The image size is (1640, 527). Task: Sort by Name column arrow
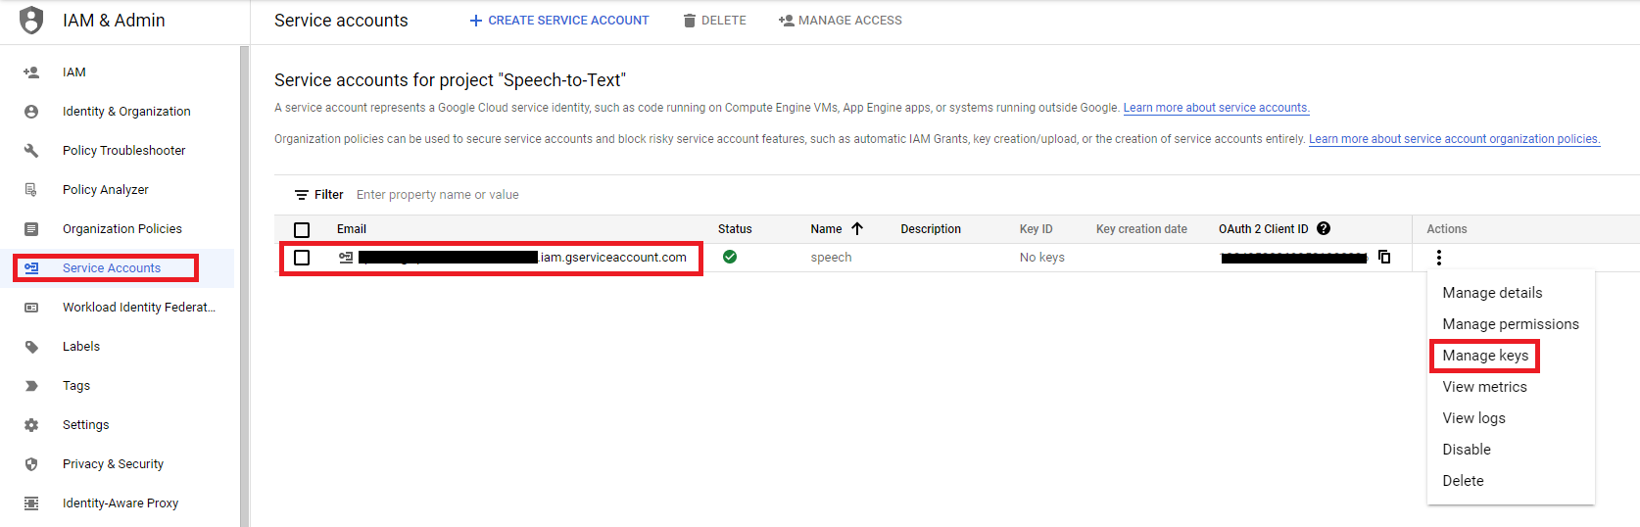tap(857, 229)
